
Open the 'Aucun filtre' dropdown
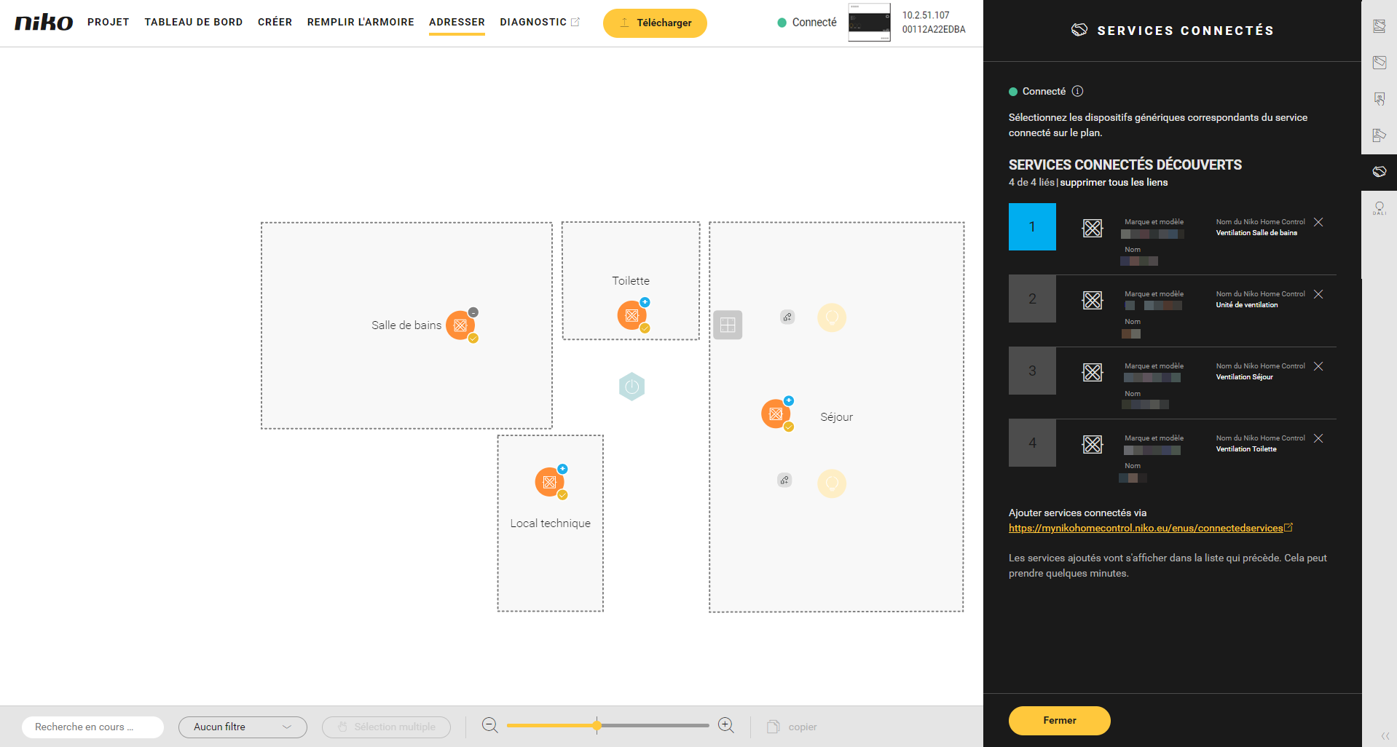point(243,727)
